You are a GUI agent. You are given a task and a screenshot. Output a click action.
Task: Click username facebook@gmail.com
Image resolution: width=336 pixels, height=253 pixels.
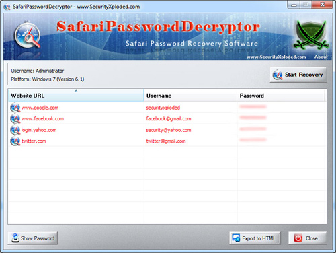[x=169, y=118]
